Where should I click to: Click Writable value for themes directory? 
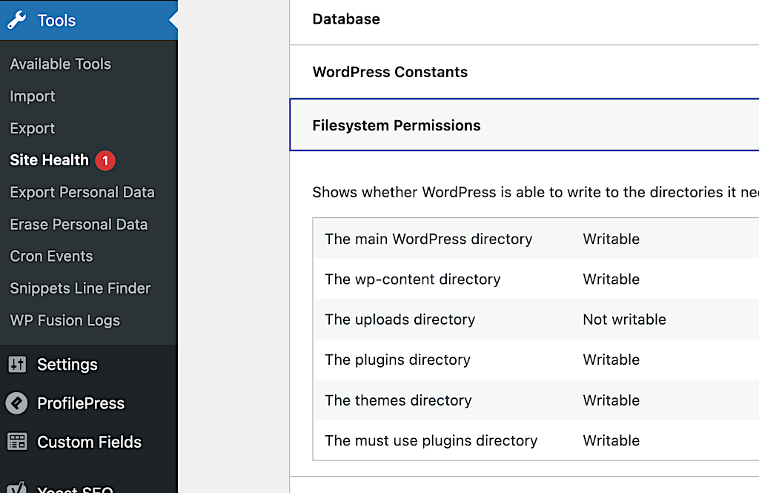click(x=611, y=400)
